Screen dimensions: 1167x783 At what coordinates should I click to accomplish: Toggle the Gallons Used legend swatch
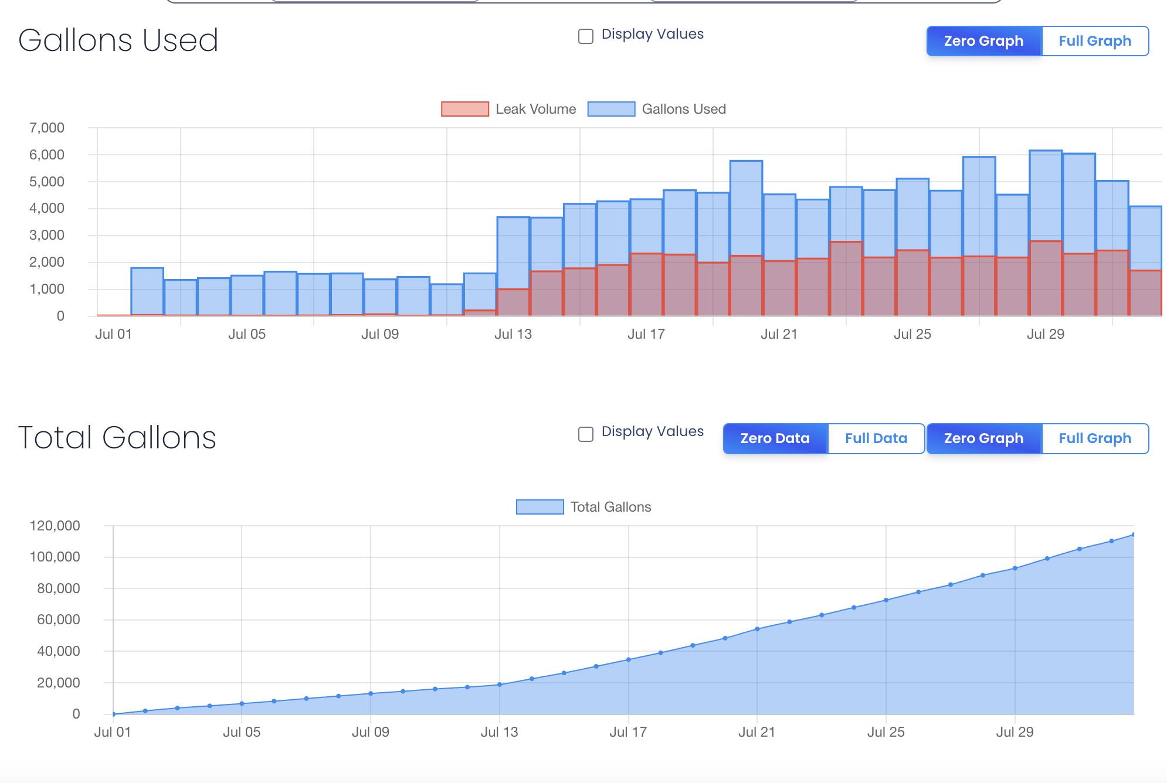coord(611,109)
